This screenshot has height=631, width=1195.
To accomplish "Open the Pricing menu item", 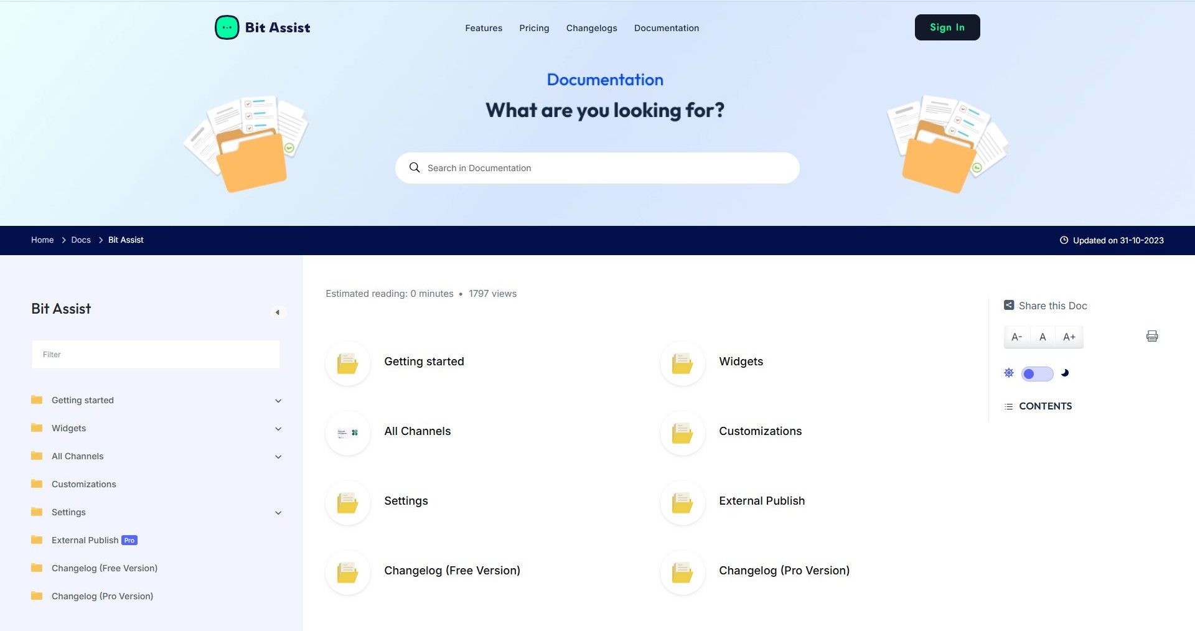I will 534,28.
